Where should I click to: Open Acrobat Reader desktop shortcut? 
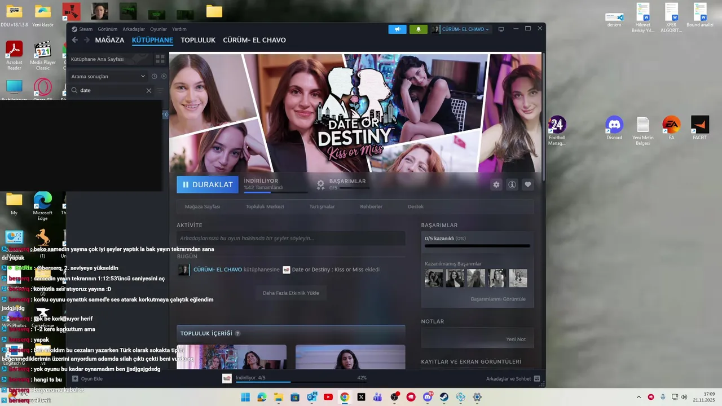[x=14, y=55]
